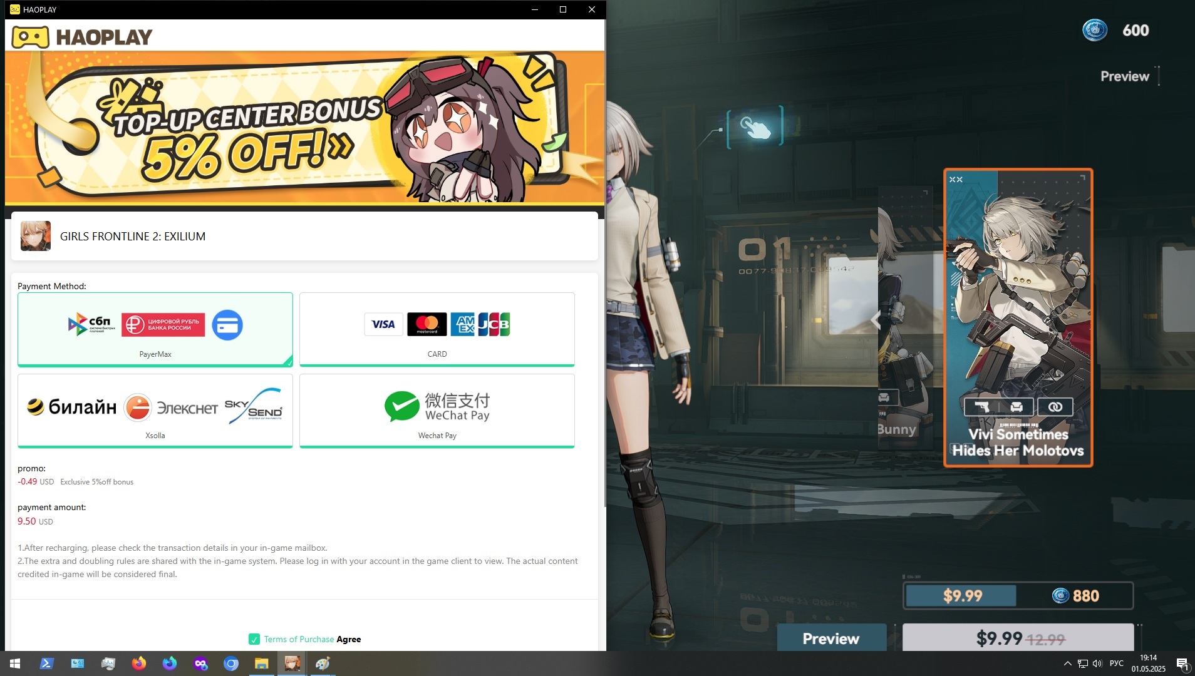
Task: Click the $9.99 purchase button
Action: pyautogui.click(x=1018, y=638)
